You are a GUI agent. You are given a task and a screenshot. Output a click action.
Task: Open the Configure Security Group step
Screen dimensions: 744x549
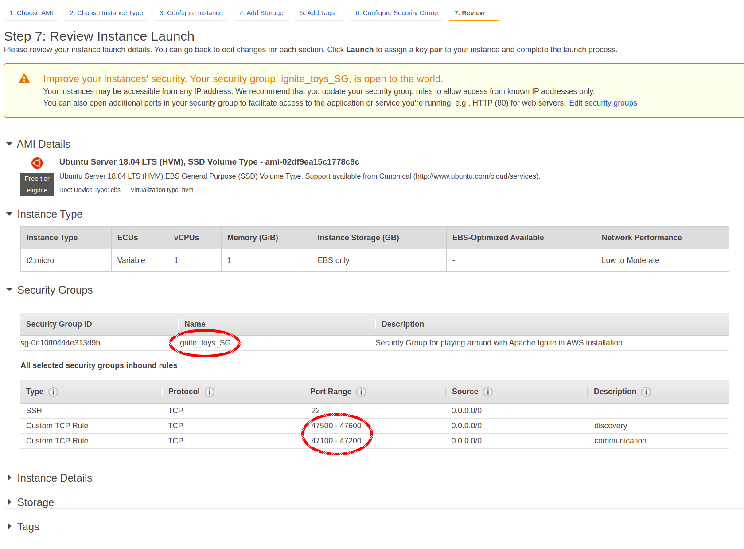397,13
